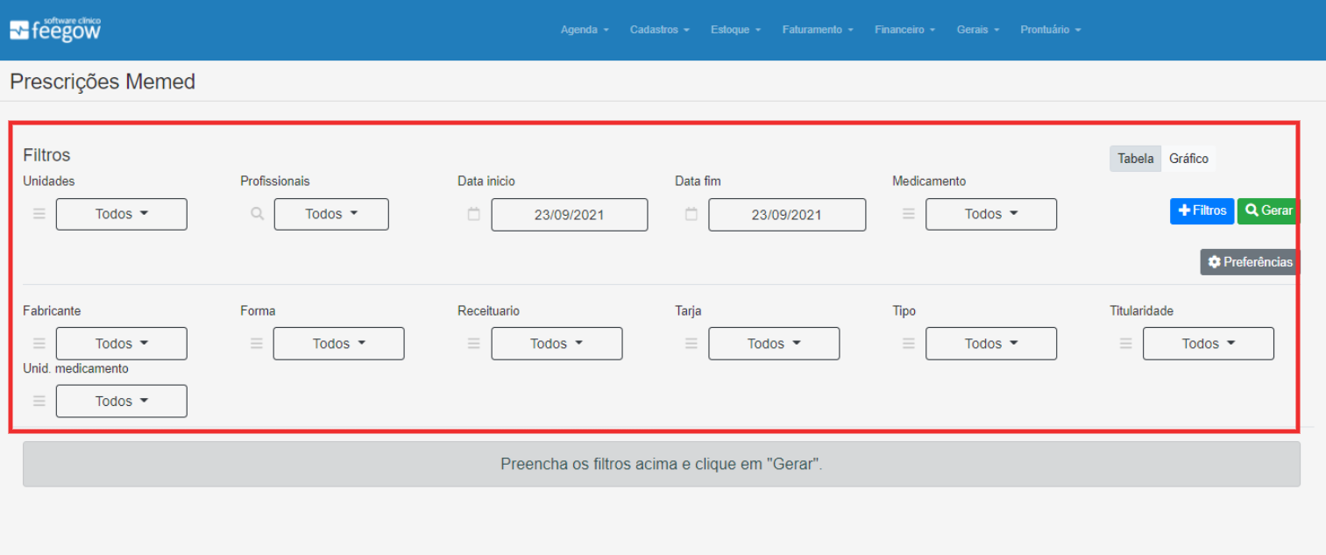Click the Data fim date field

tap(787, 215)
